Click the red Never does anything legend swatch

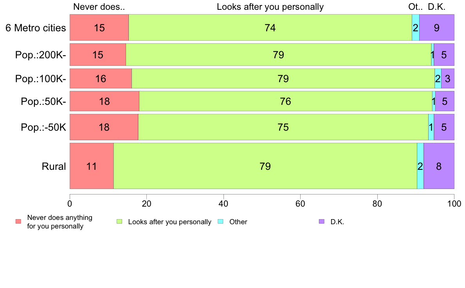pos(18,221)
